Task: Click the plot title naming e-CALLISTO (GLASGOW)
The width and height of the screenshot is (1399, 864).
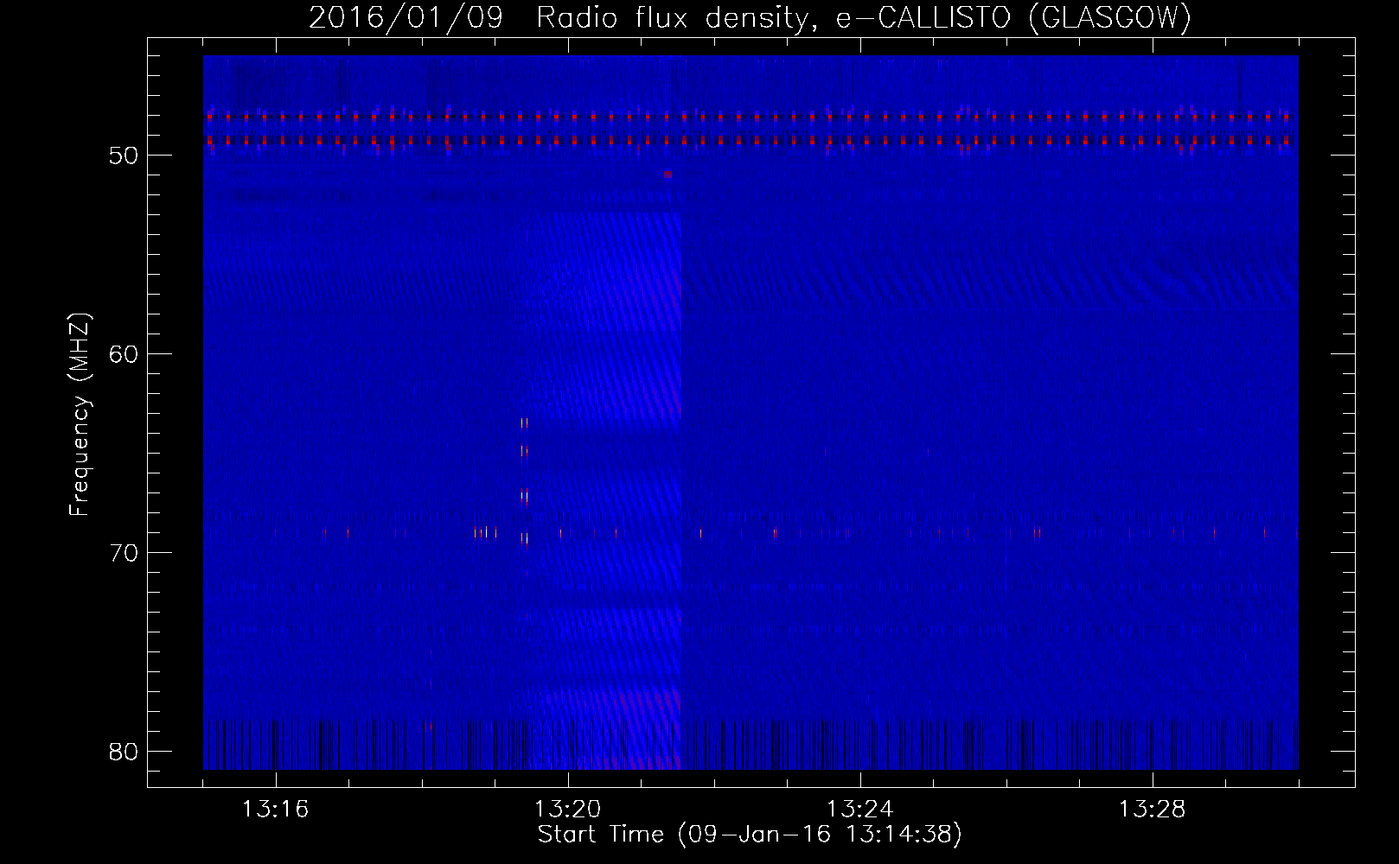Action: click(x=750, y=17)
